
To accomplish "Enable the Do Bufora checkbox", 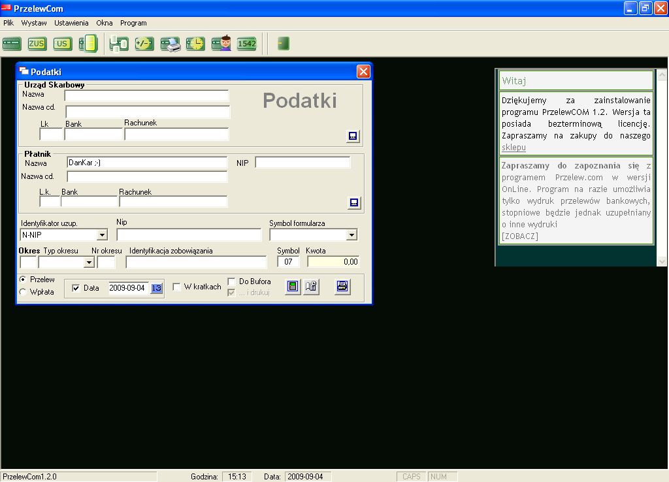I will click(x=232, y=281).
